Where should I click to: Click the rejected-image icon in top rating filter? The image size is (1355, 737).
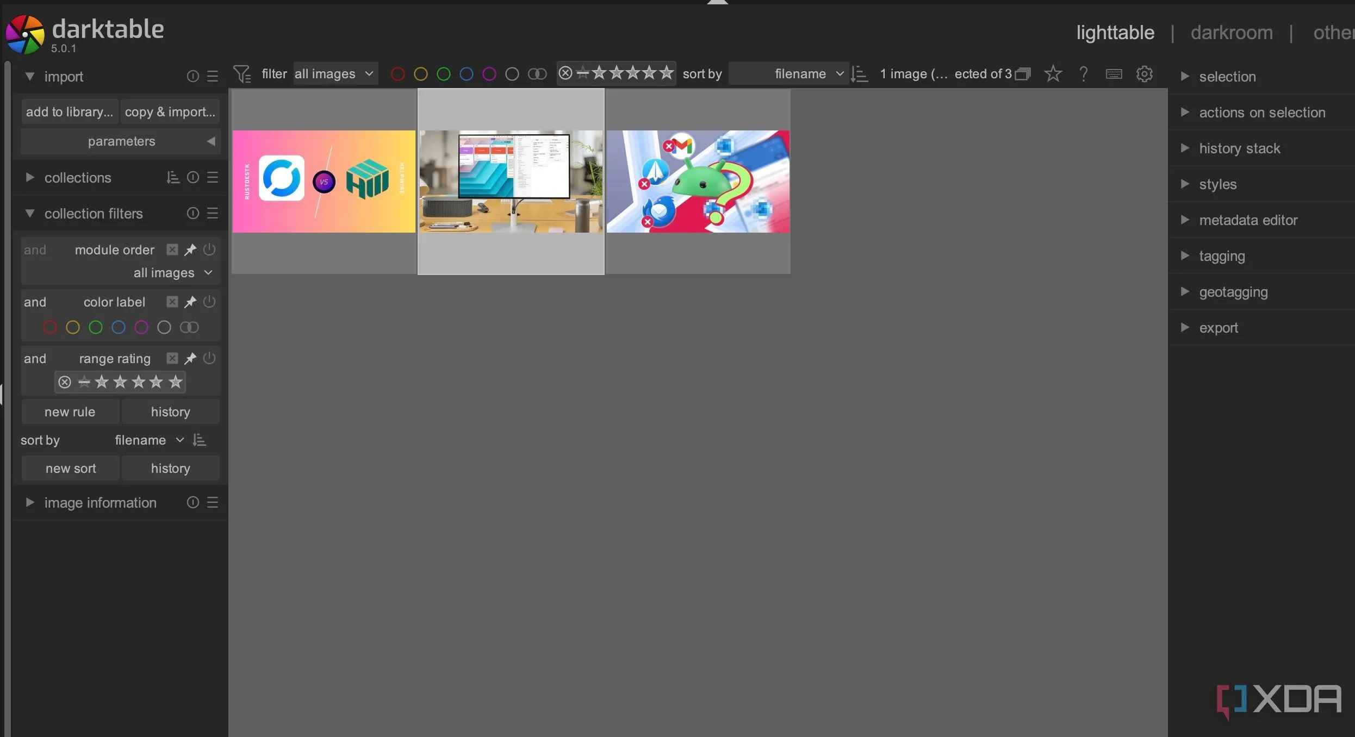click(x=565, y=73)
